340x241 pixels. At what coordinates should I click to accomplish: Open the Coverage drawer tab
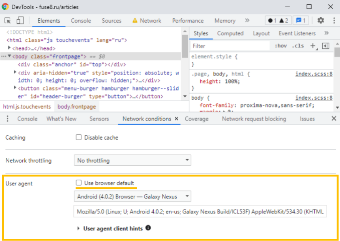[196, 119]
